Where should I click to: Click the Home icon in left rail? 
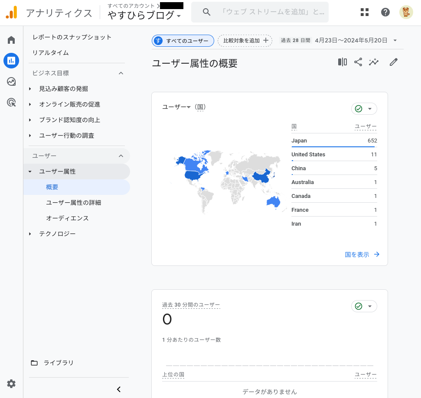(11, 40)
